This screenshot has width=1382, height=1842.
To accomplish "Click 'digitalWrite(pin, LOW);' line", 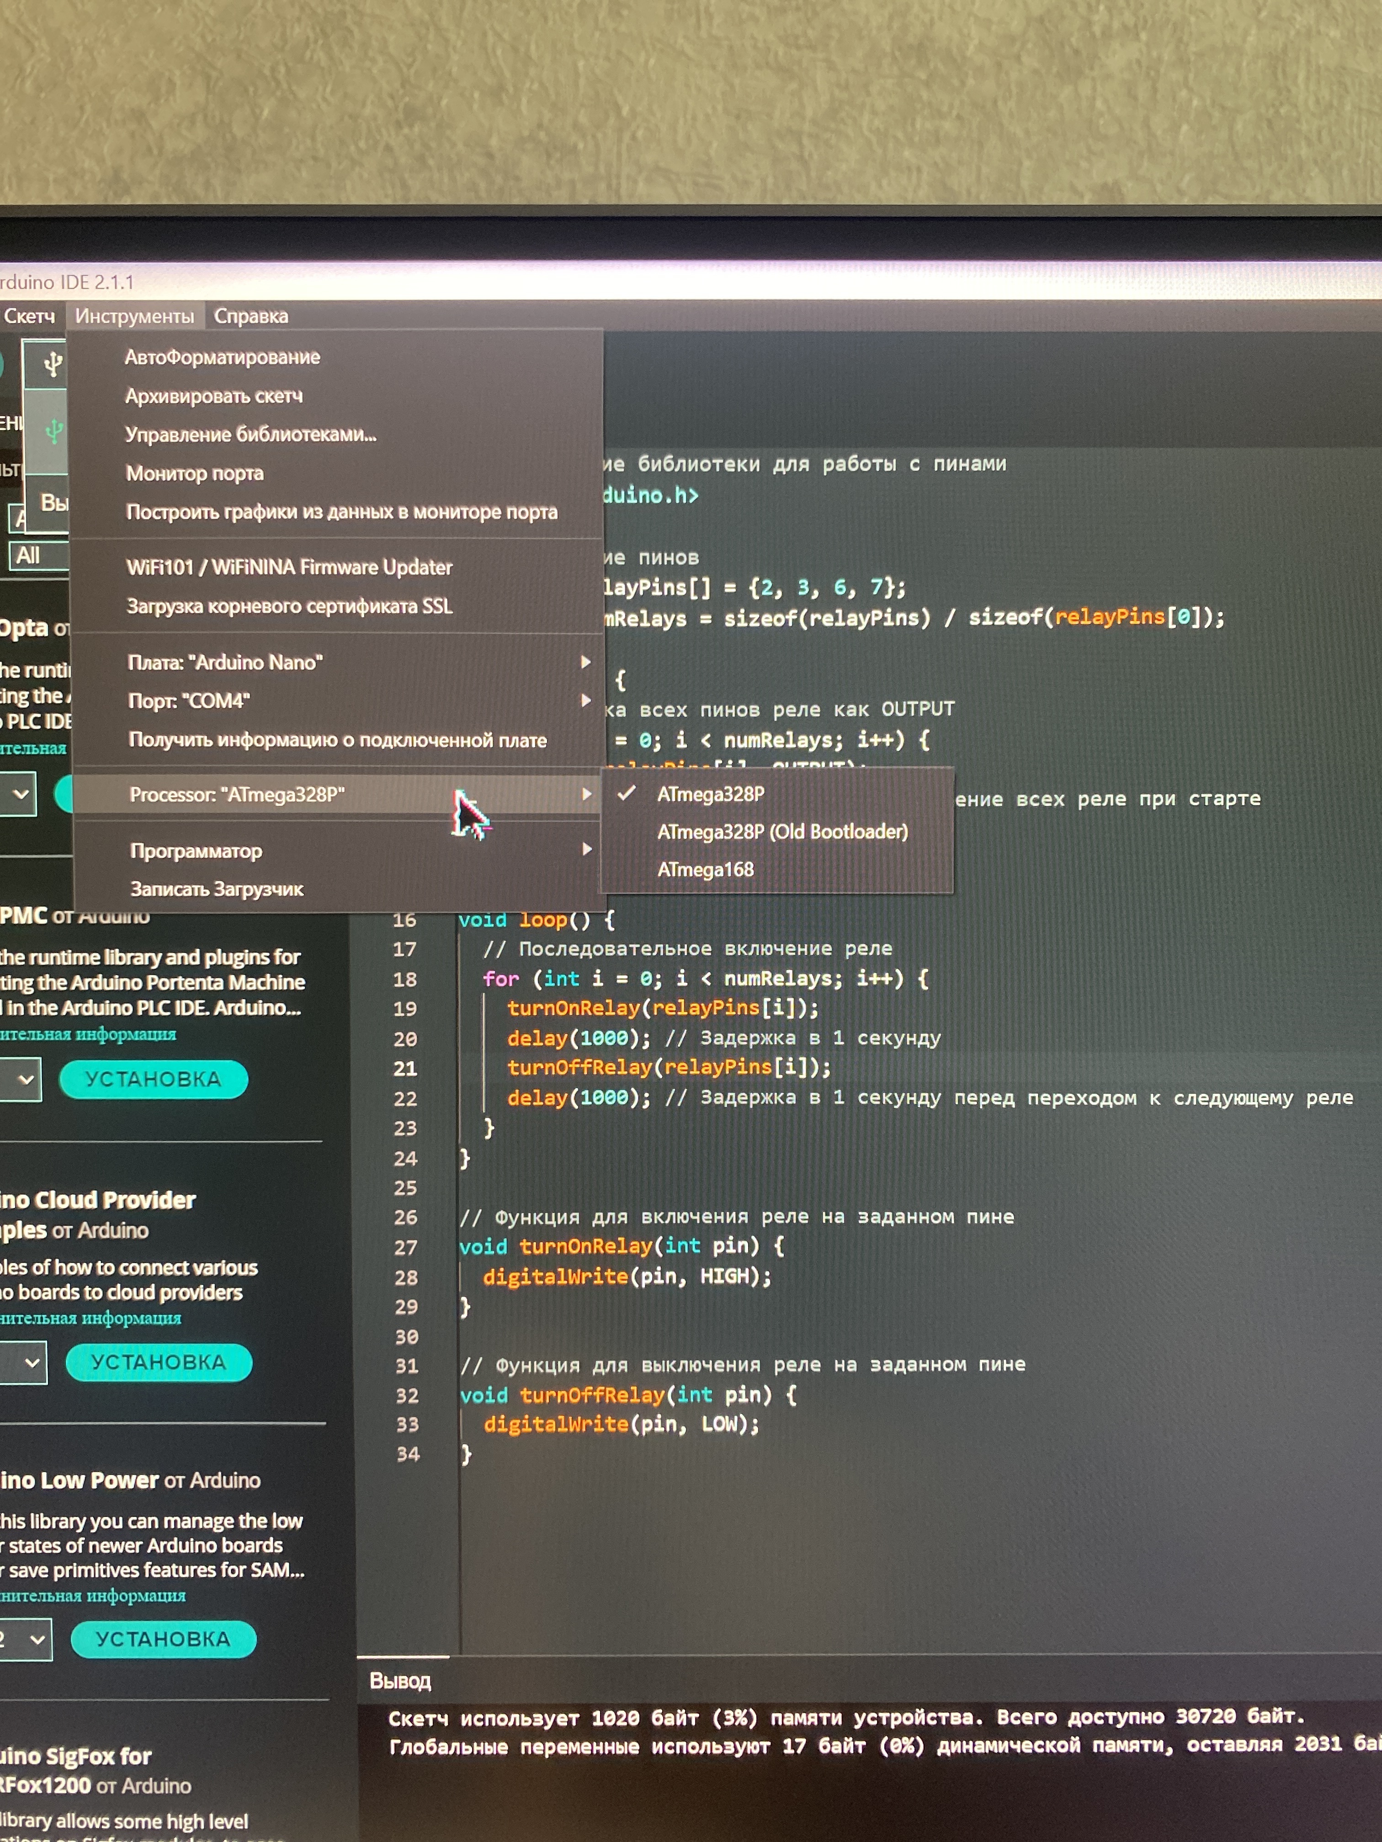I will pyautogui.click(x=622, y=1425).
